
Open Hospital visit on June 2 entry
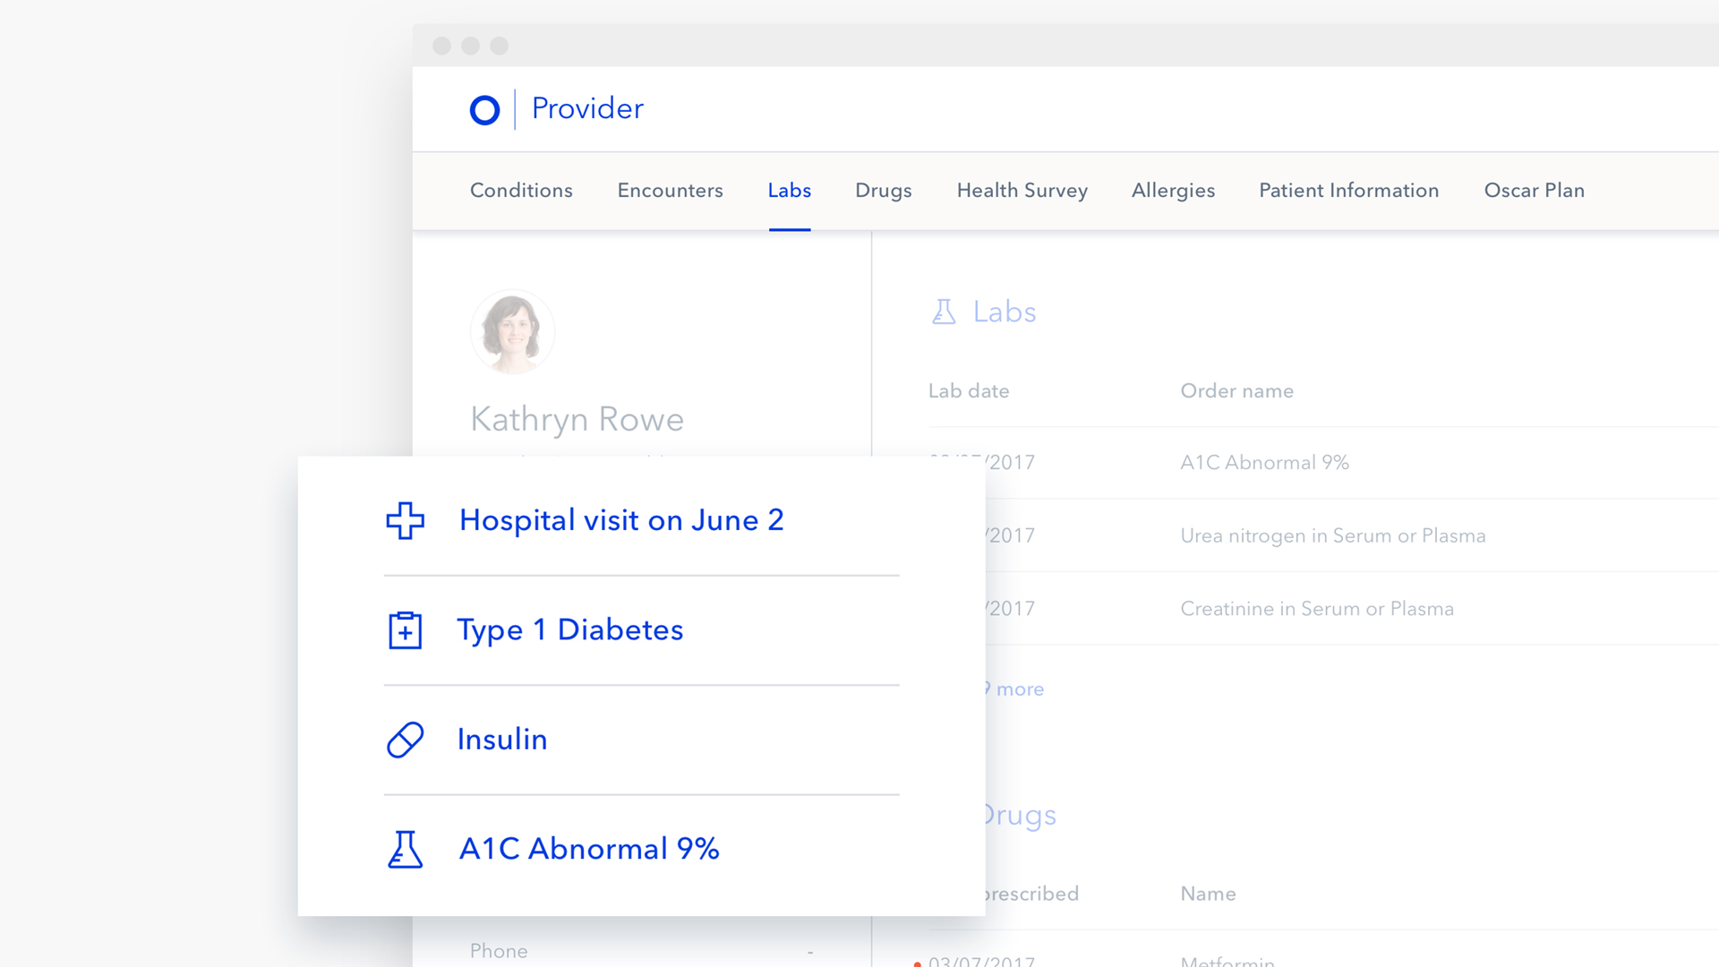621,520
